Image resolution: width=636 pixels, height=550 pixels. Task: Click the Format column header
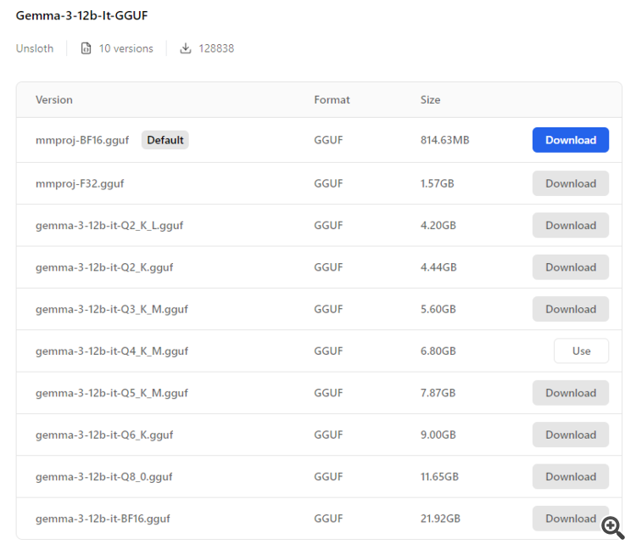point(332,99)
